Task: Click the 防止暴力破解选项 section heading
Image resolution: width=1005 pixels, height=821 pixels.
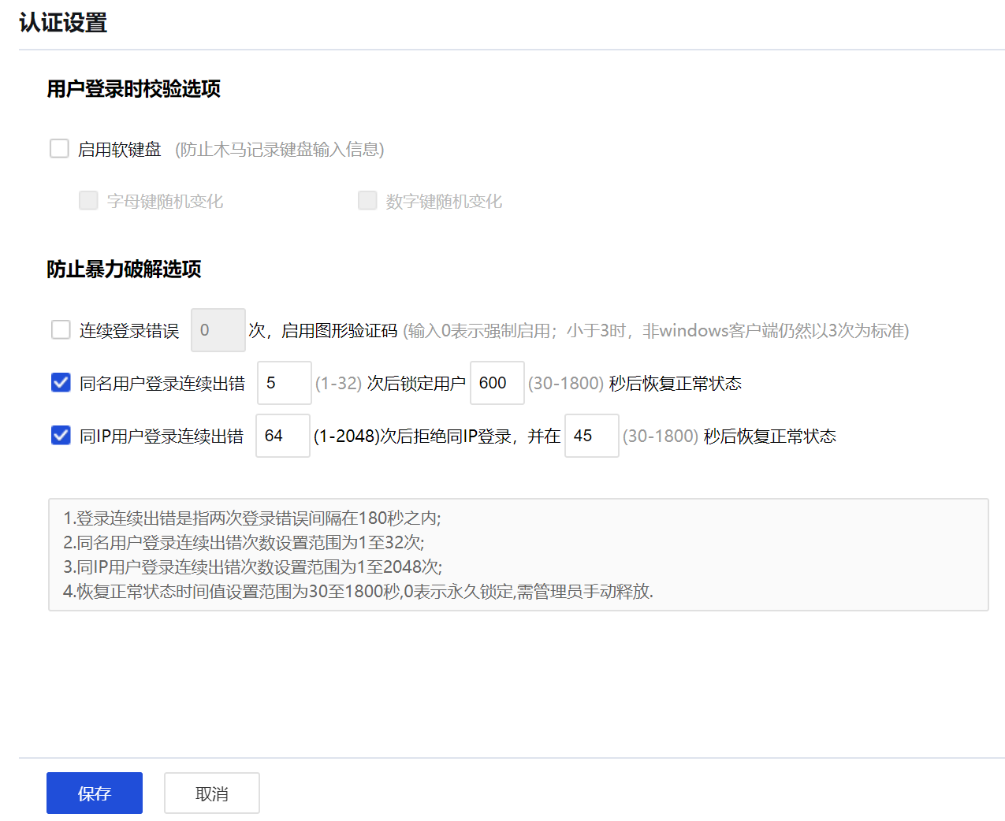Action: pos(124,269)
